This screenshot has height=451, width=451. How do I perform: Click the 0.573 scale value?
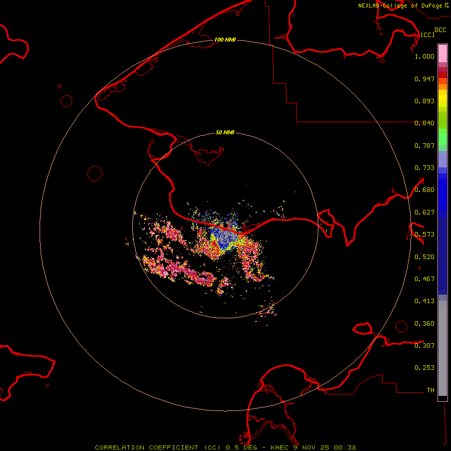click(424, 235)
